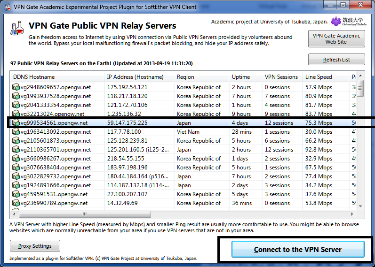This screenshot has height=267, width=375.
Task: Select IP address 183.97.198.196
Action: tap(127, 167)
